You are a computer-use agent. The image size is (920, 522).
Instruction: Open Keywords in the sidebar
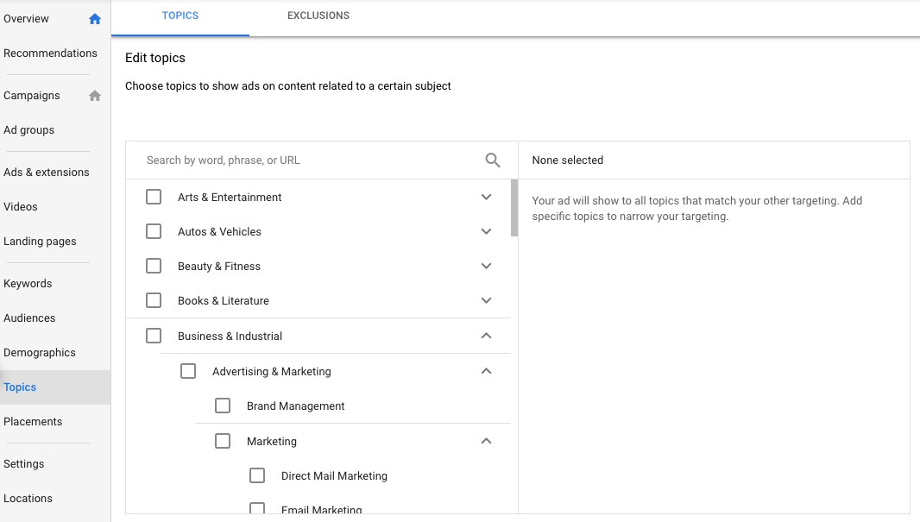point(28,283)
